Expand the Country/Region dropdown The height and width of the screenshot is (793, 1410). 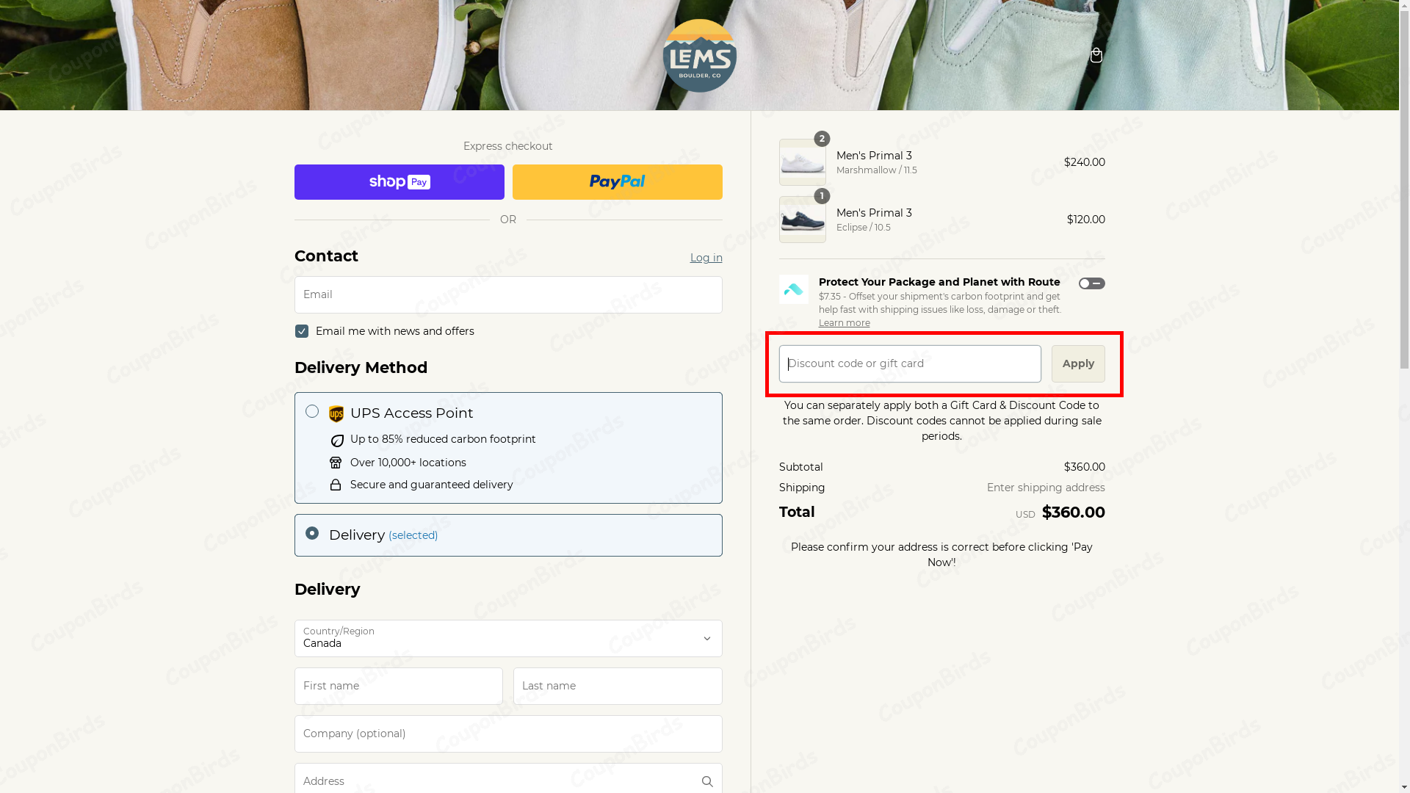(507, 638)
